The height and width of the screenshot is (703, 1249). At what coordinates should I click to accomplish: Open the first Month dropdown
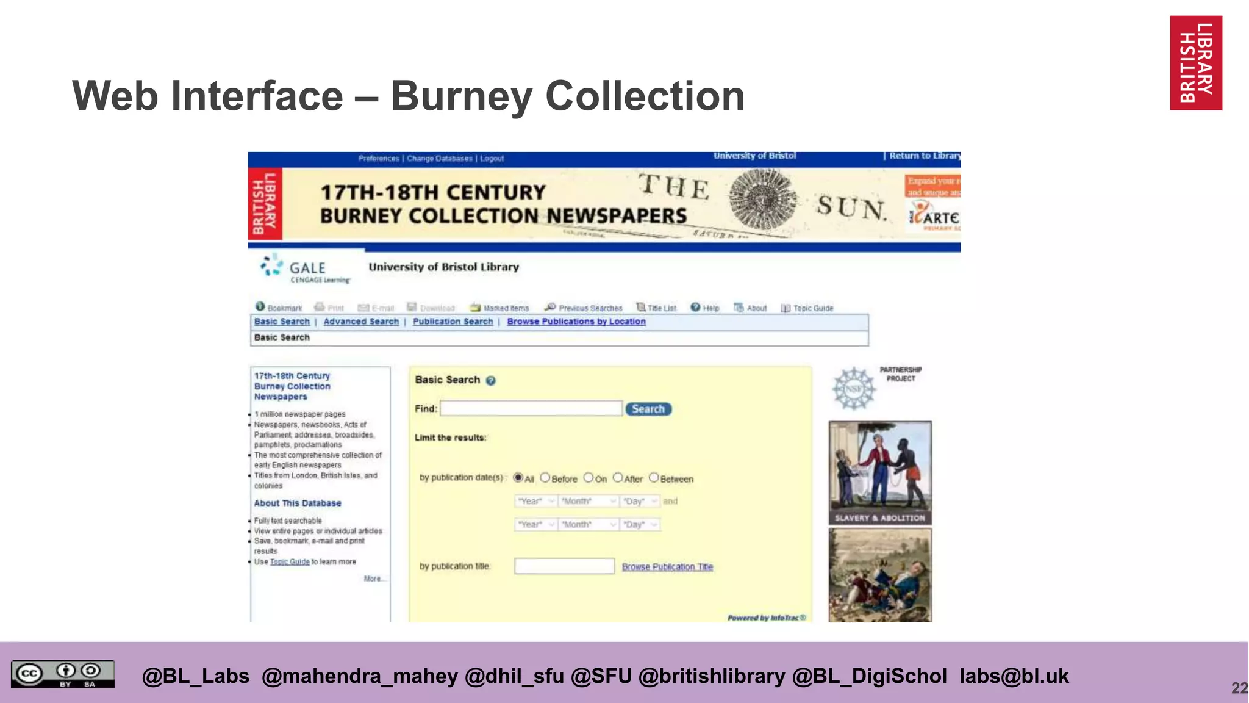pyautogui.click(x=589, y=501)
